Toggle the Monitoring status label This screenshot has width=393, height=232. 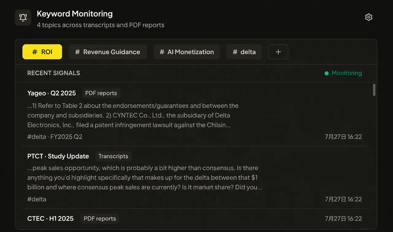(347, 73)
